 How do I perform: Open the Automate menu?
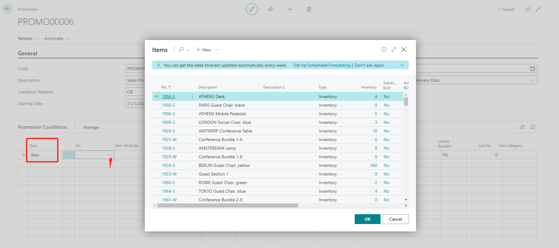click(57, 38)
